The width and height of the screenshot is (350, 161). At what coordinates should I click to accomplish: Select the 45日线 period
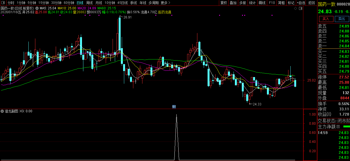pyautogui.click(x=123, y=3)
